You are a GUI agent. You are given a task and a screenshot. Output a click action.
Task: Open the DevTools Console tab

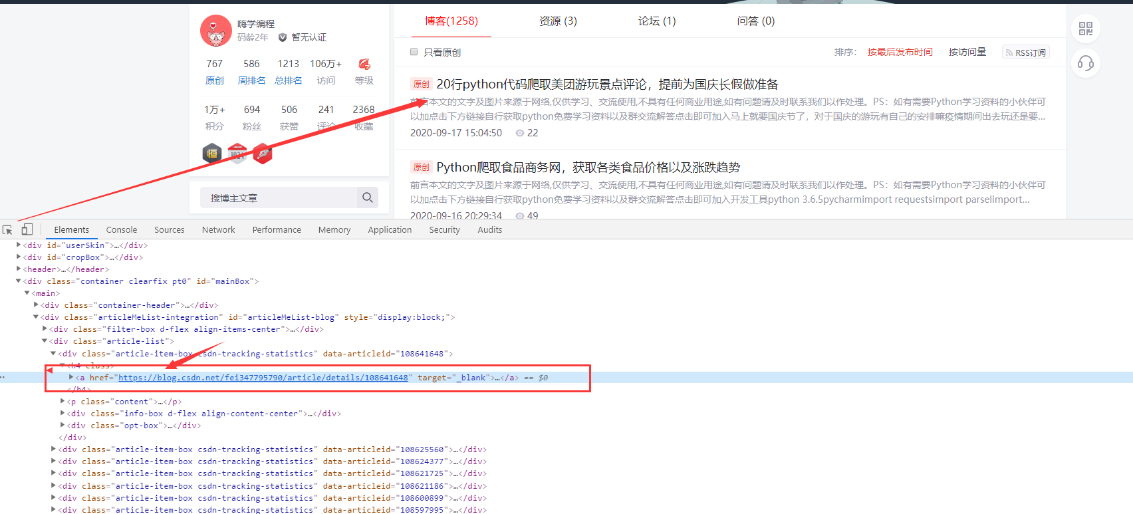coord(122,230)
